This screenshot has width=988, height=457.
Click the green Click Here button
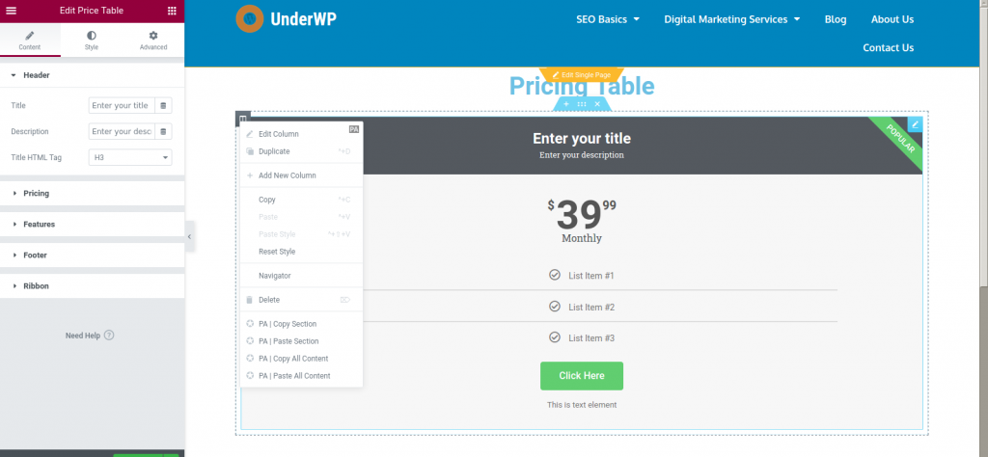coord(582,376)
